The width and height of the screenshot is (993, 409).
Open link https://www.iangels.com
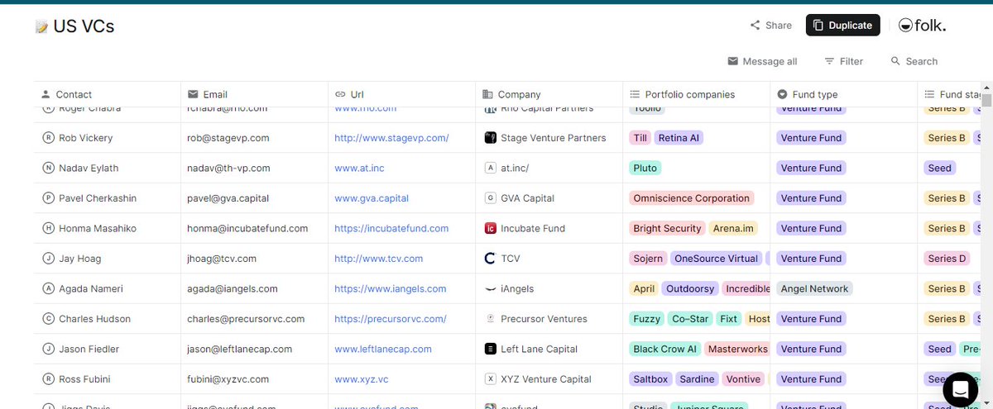391,288
